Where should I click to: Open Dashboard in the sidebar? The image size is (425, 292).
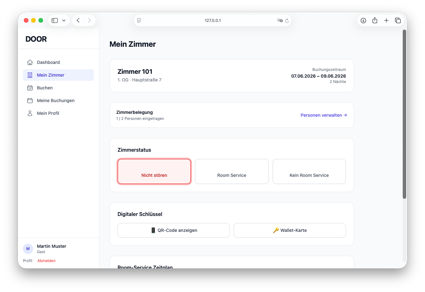tap(58, 62)
